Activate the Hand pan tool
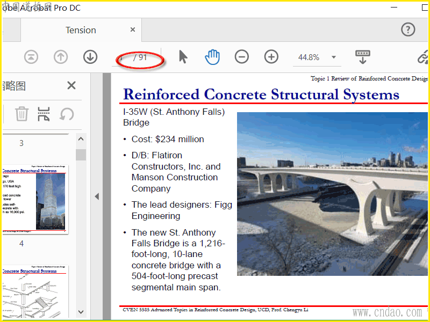 pyautogui.click(x=212, y=57)
